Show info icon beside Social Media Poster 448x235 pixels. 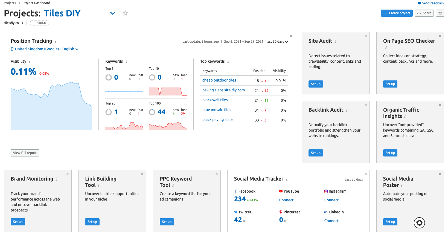[x=402, y=185]
